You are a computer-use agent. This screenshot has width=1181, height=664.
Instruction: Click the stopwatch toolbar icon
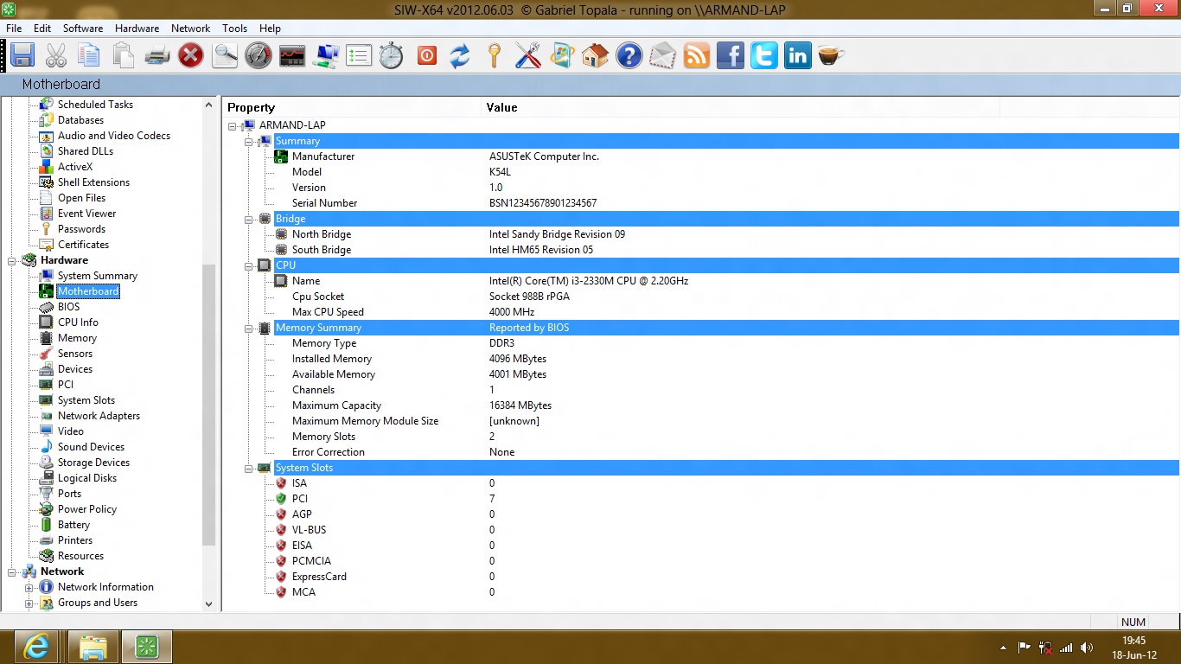coord(392,56)
